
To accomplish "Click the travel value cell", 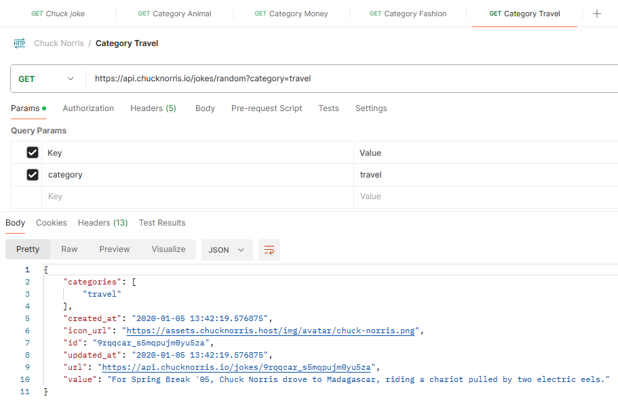I will click(486, 175).
